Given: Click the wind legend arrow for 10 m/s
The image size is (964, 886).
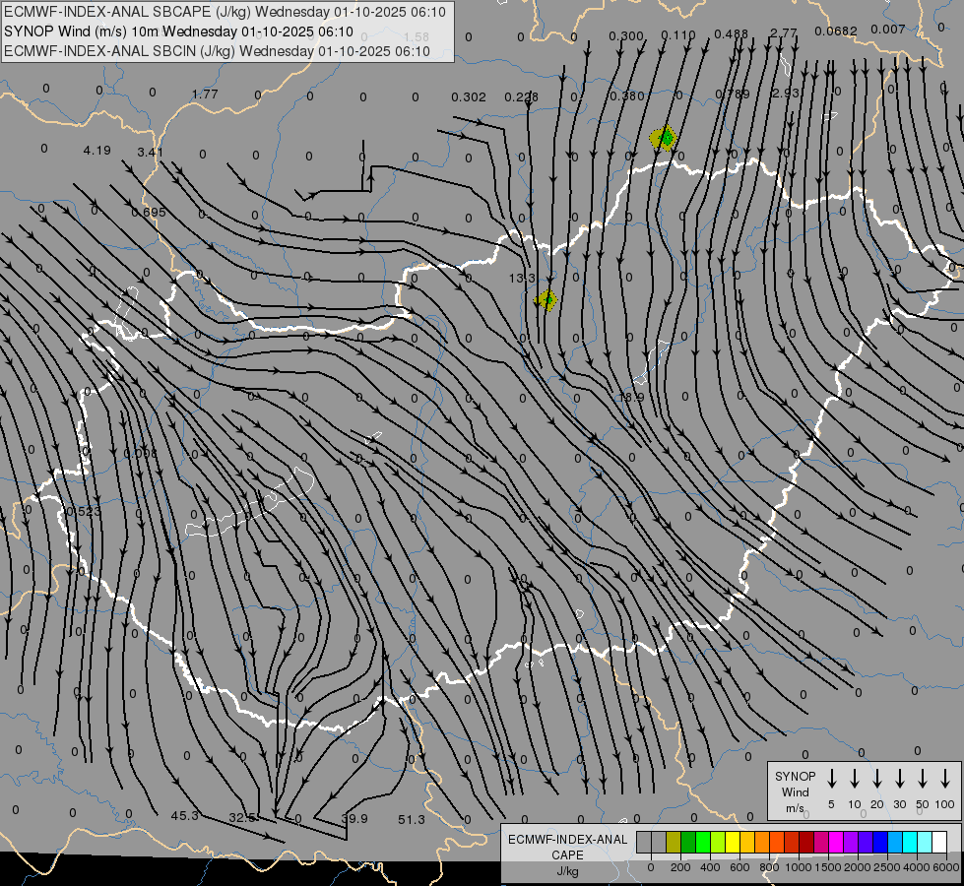Looking at the screenshot, I should click(855, 778).
